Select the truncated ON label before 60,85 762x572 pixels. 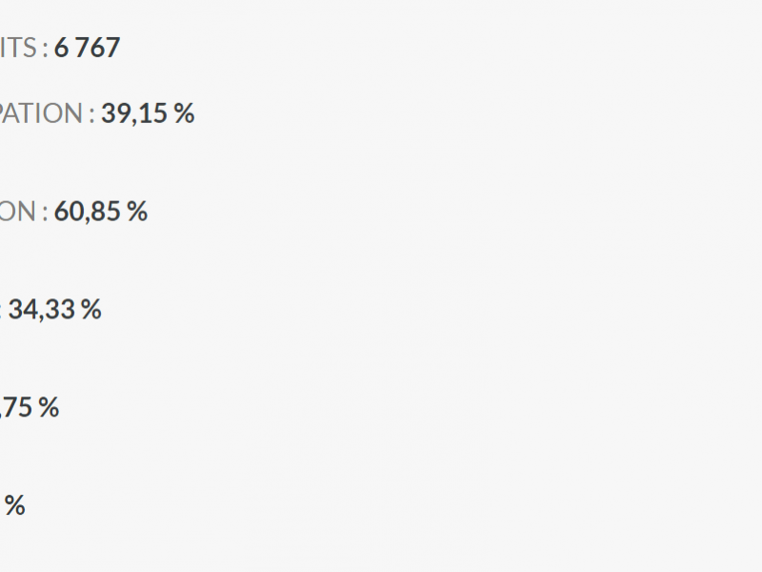tap(17, 212)
